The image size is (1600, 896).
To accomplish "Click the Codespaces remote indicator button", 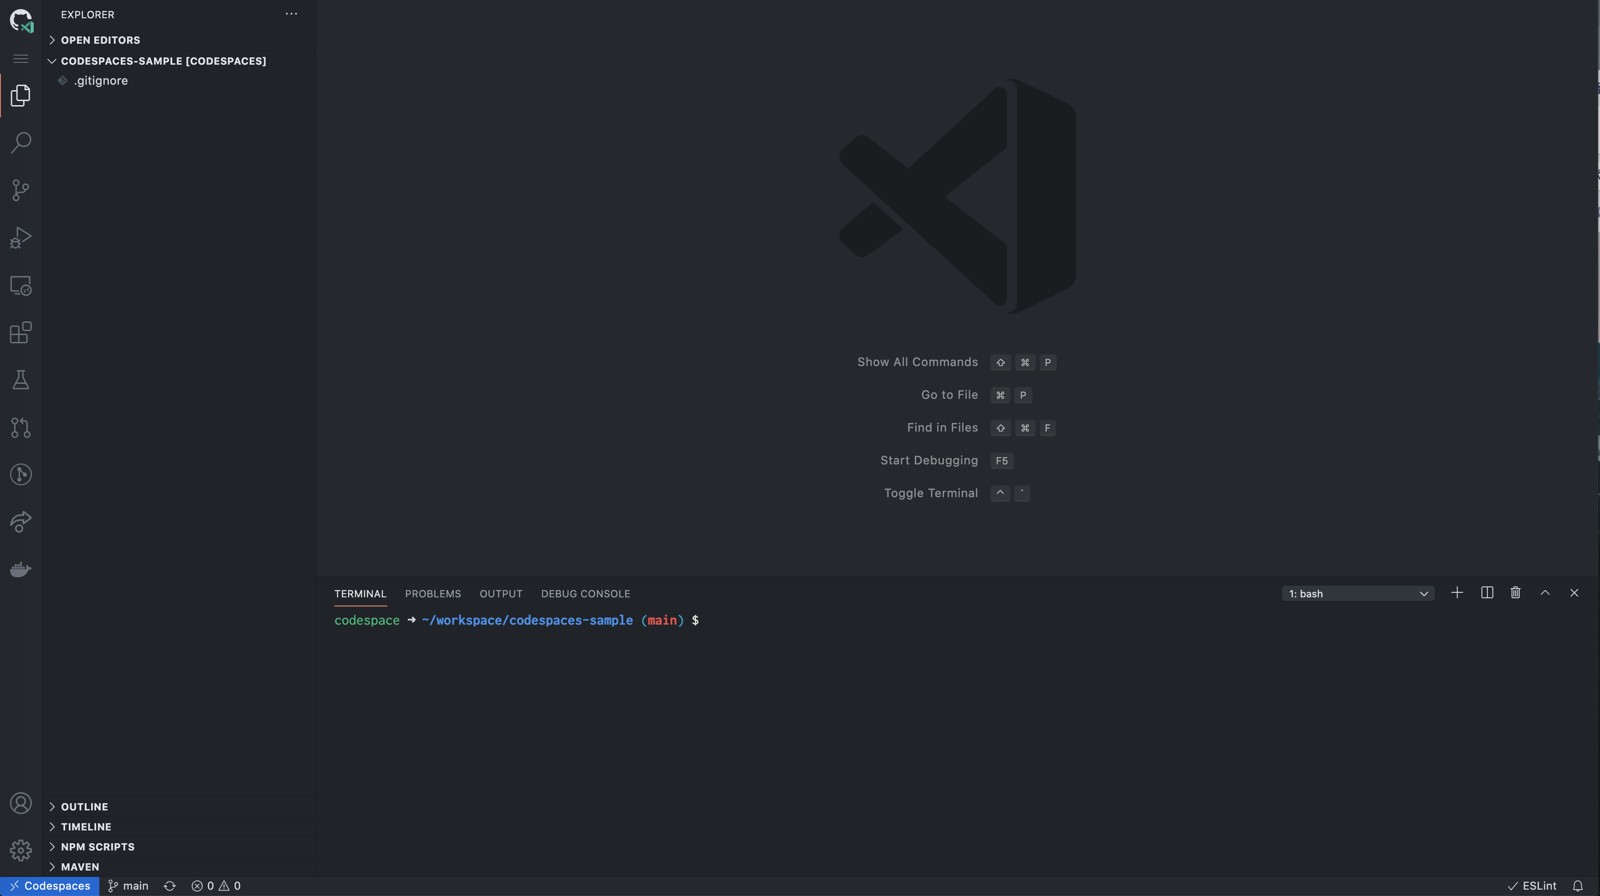I will [50, 886].
